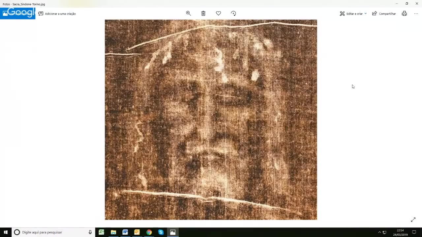Open Google Chrome from the taskbar
422x237 pixels.
149,232
